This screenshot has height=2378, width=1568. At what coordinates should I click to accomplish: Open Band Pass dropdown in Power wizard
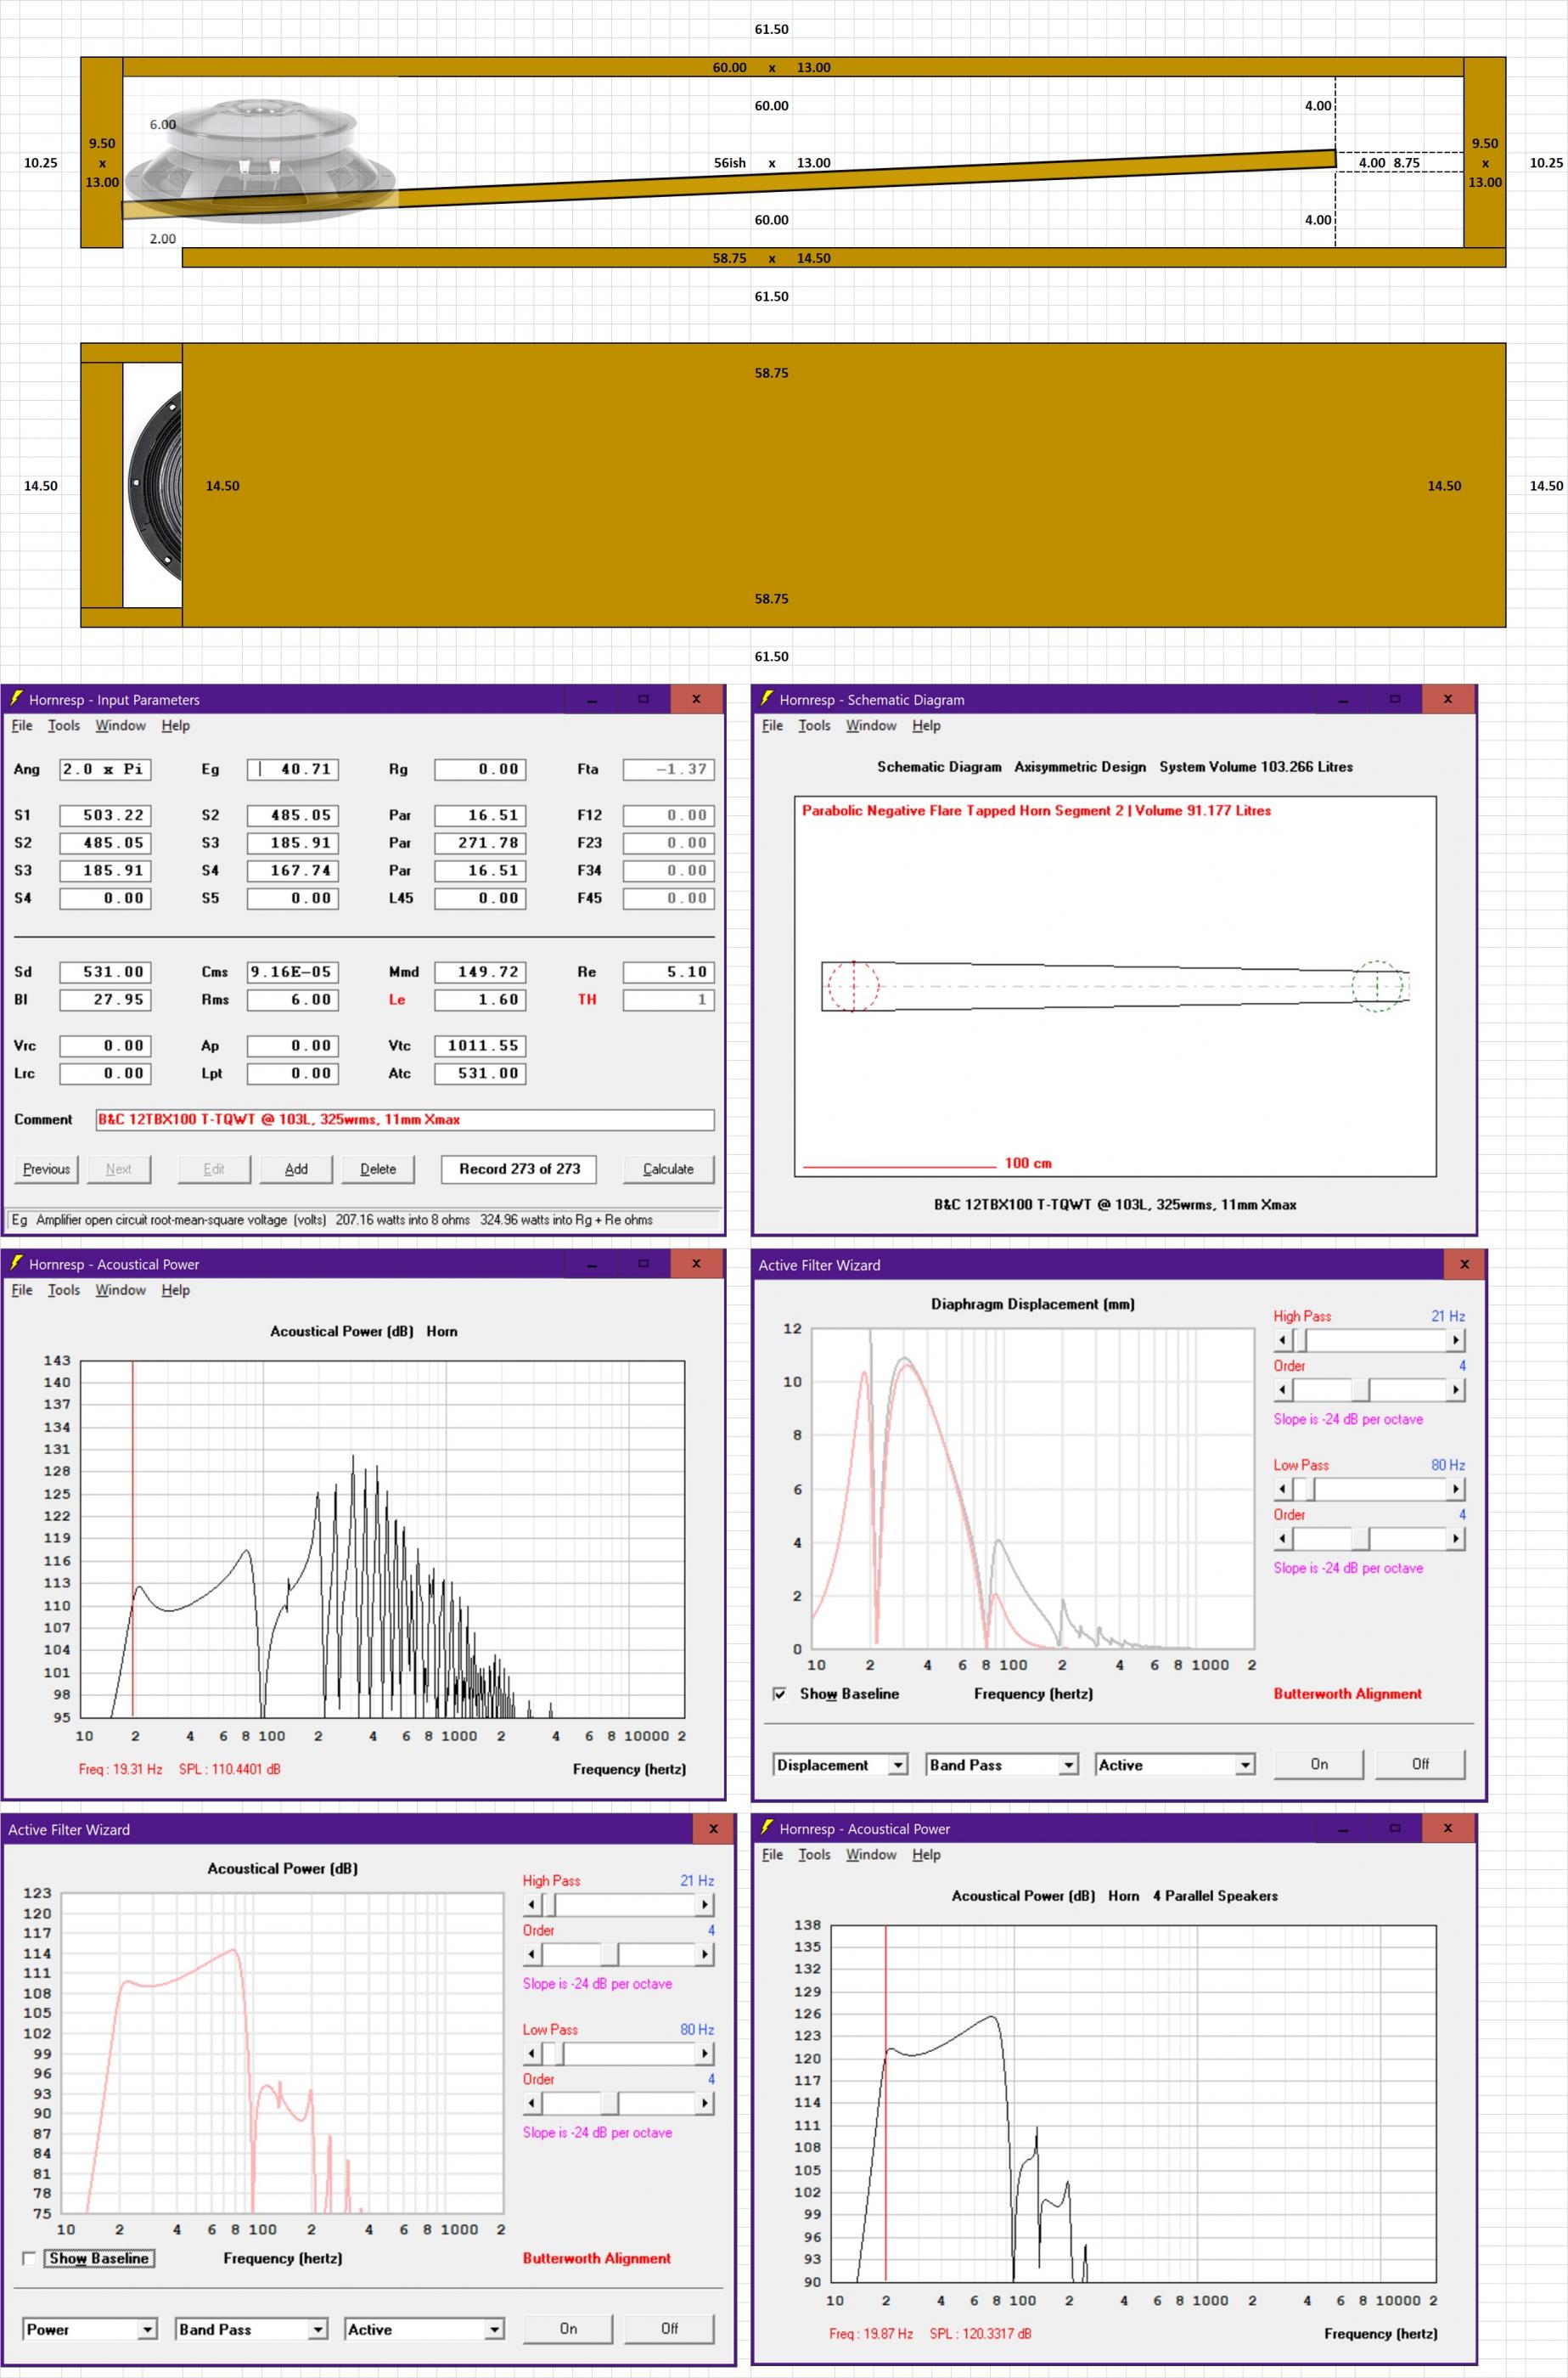318,2329
